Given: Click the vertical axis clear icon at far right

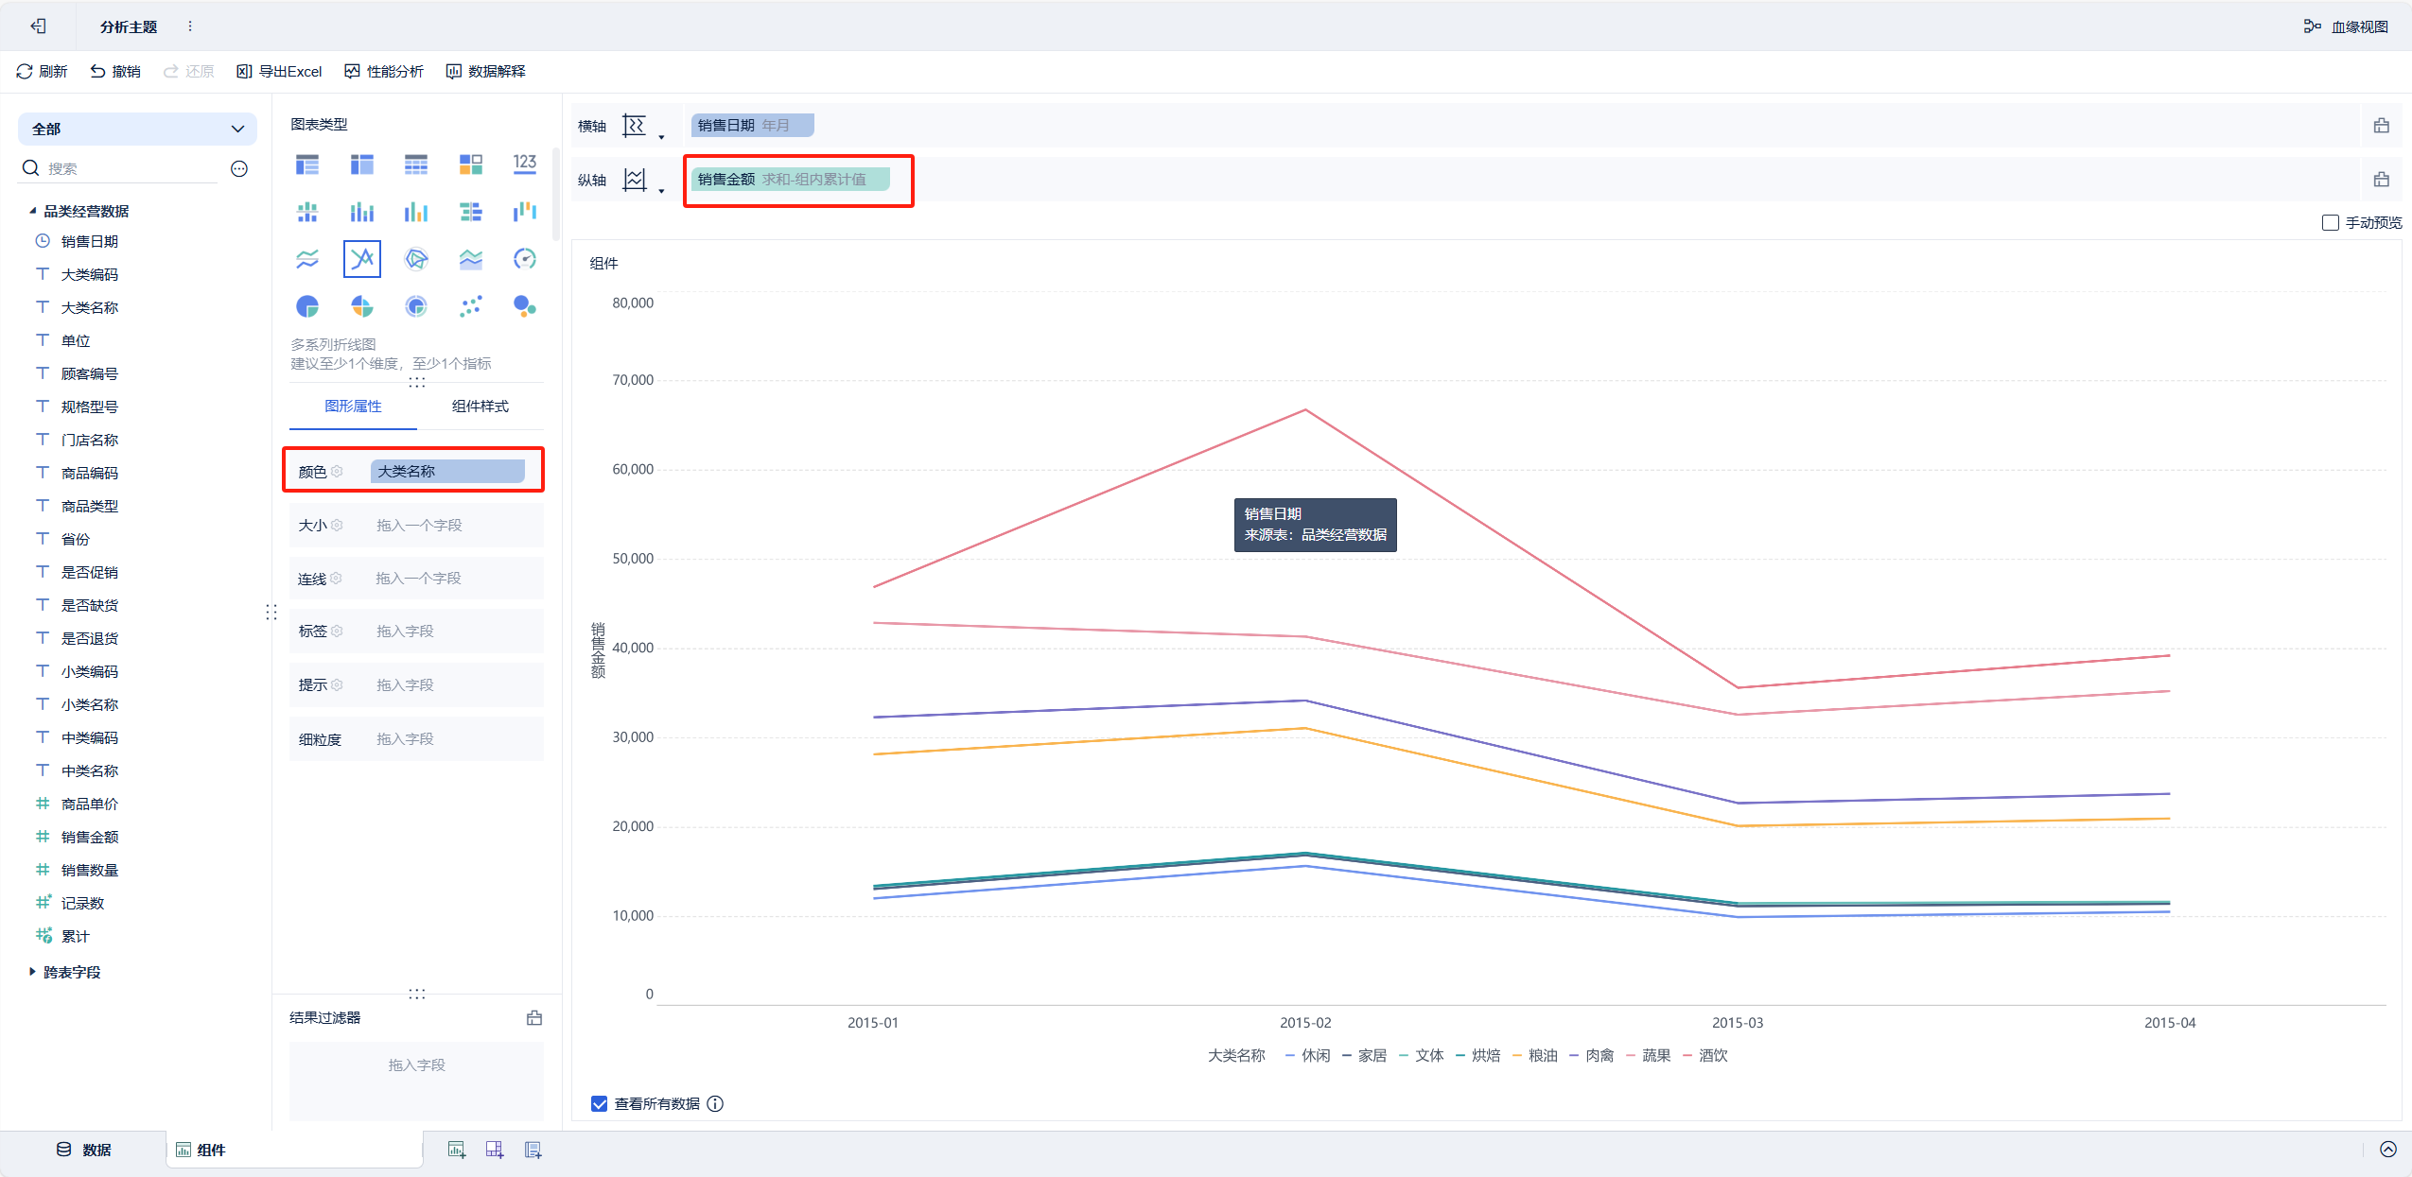Looking at the screenshot, I should click(x=2382, y=180).
